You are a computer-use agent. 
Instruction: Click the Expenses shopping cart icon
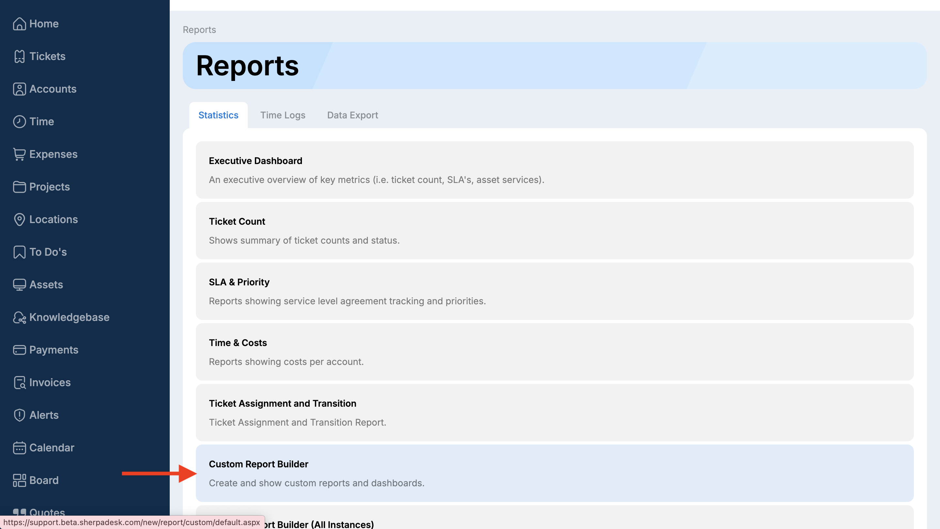(19, 154)
